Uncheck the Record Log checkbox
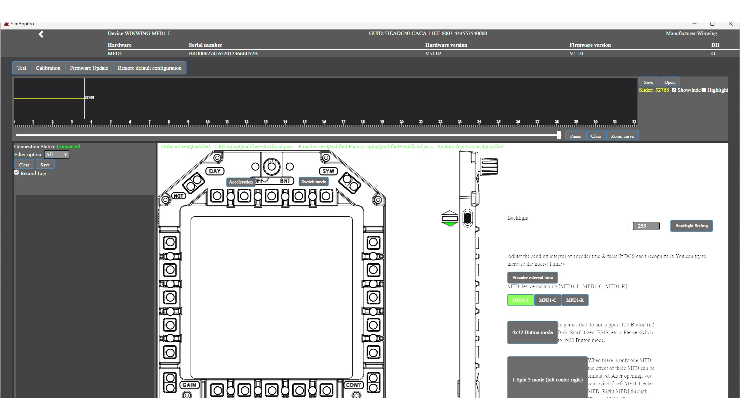 click(16, 173)
